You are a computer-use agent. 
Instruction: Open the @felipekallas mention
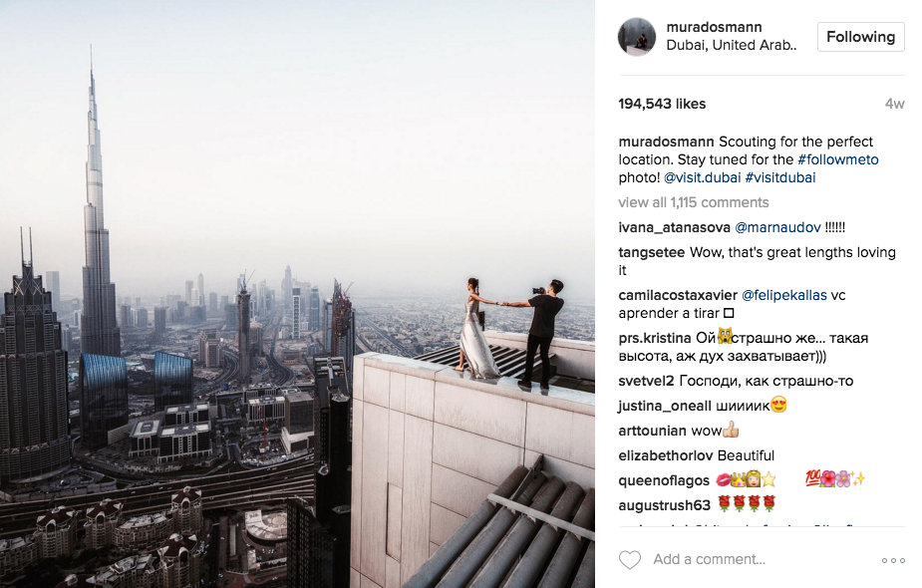pyautogui.click(x=783, y=295)
